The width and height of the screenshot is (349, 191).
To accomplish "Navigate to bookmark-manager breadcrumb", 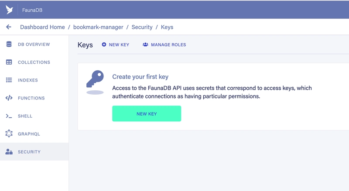I will pos(98,27).
